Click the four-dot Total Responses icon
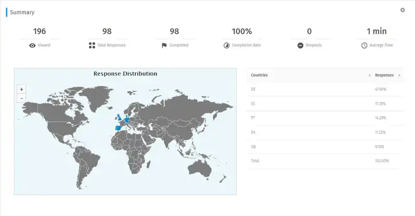Viewport: 415px width, 216px height. click(x=92, y=46)
